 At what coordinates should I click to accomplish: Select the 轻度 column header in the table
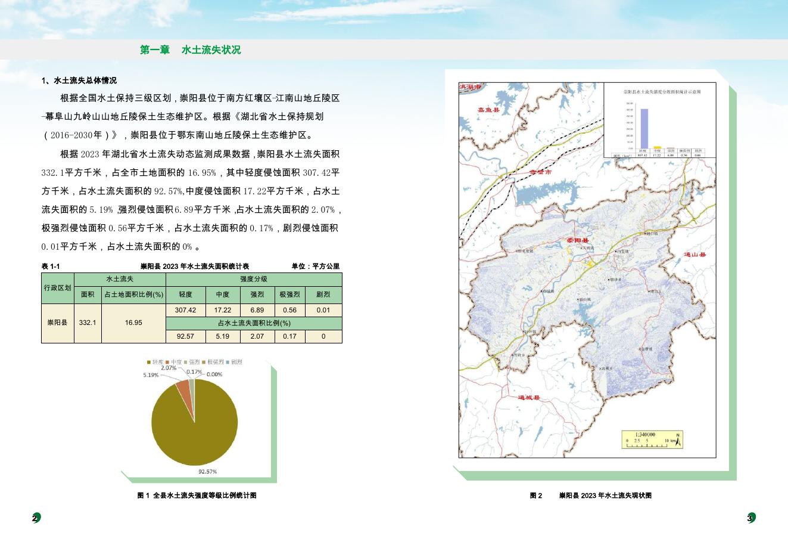186,295
